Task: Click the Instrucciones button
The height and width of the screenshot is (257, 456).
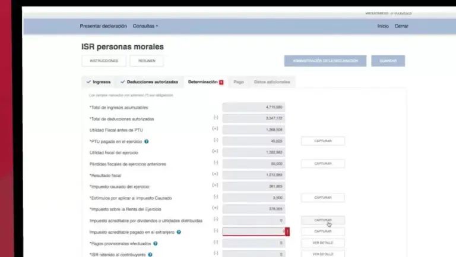Action: [x=104, y=61]
